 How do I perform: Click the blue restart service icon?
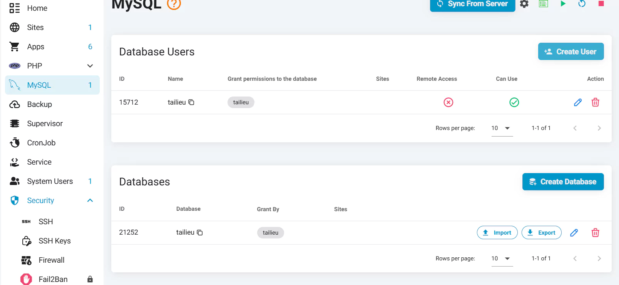tap(582, 4)
